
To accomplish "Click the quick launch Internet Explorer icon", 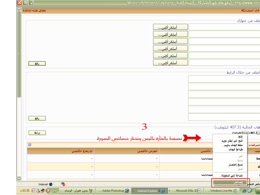I will pyautogui.click(x=244, y=191).
